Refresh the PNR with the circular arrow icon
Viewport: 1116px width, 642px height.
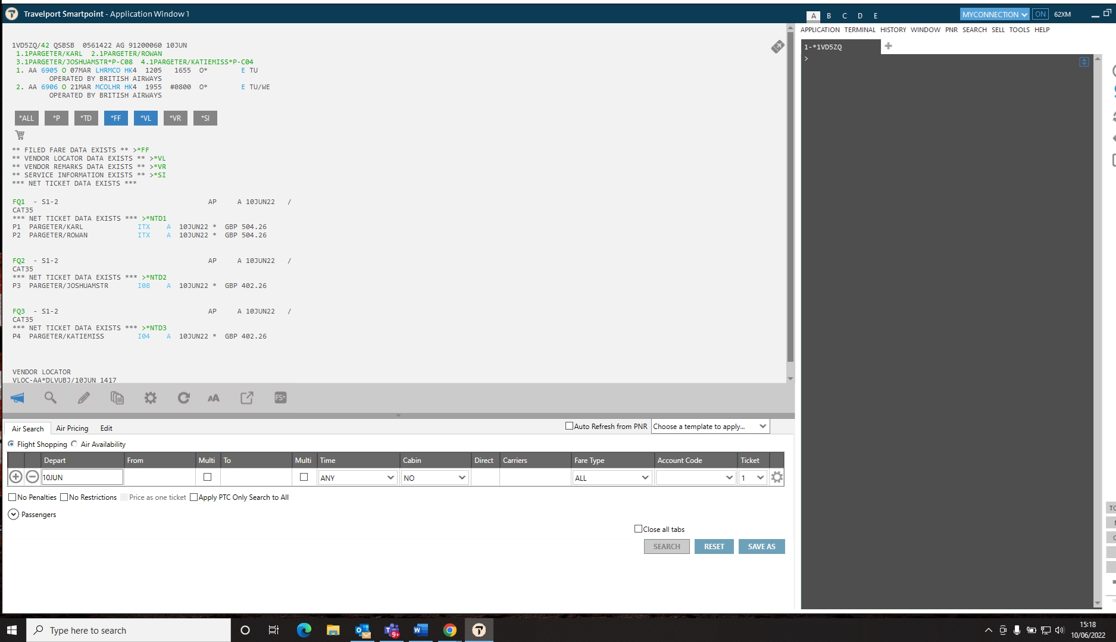tap(184, 398)
